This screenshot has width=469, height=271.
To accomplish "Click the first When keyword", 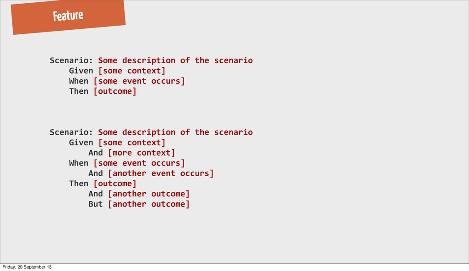I will pyautogui.click(x=79, y=81).
